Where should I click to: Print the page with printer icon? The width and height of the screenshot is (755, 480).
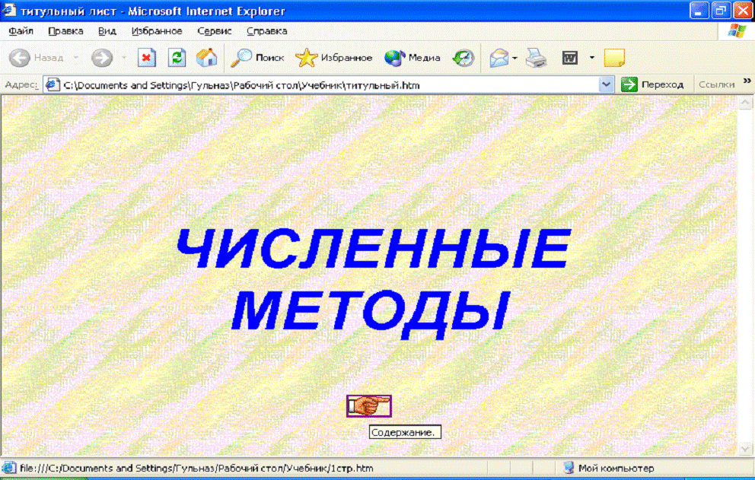point(536,58)
